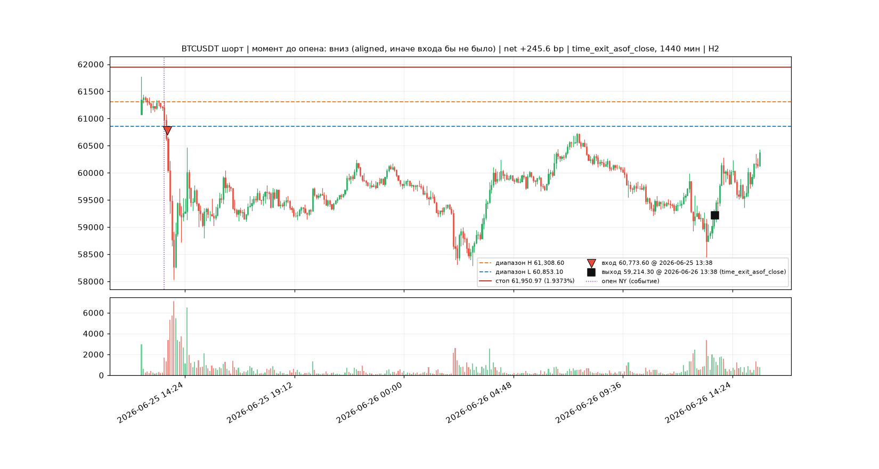Click the 6000 volume axis label
The height and width of the screenshot is (469, 879).
tap(93, 313)
